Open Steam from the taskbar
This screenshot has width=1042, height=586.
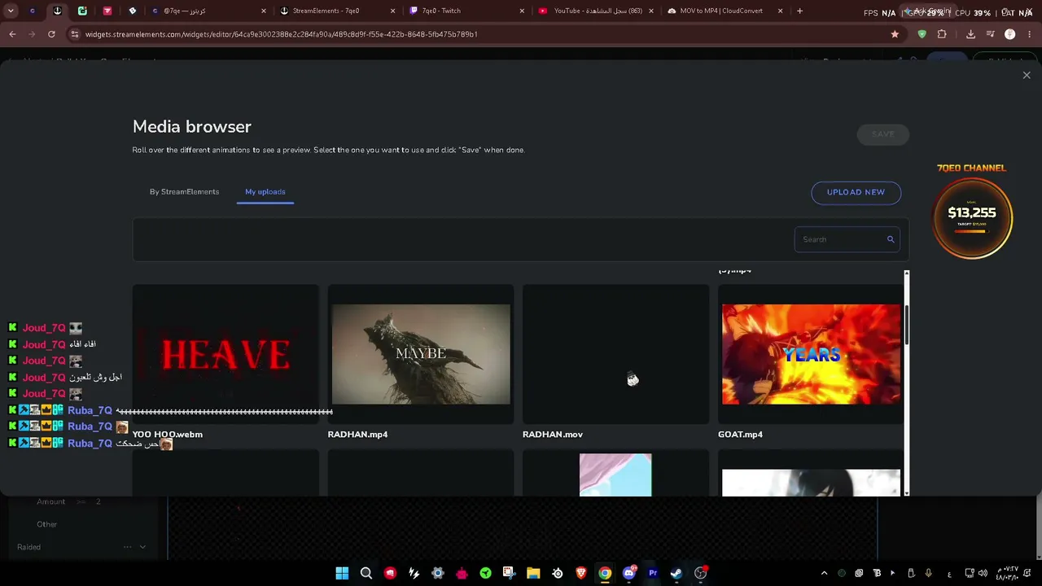tap(676, 573)
